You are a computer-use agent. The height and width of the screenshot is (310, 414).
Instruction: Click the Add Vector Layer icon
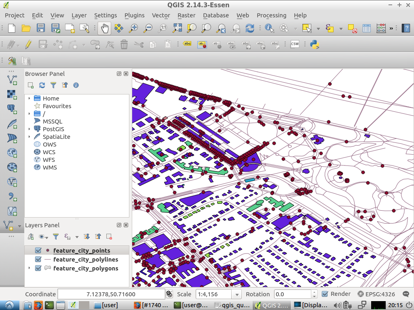pyautogui.click(x=12, y=80)
